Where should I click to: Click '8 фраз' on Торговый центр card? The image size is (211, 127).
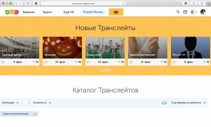point(18,62)
